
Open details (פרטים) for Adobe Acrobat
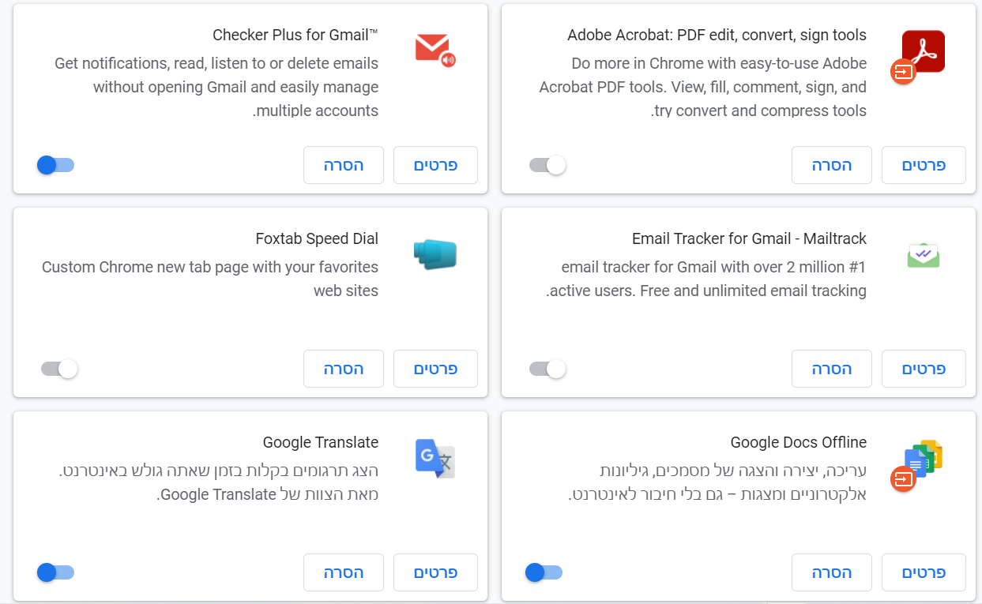point(924,165)
